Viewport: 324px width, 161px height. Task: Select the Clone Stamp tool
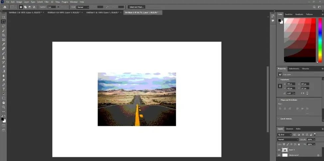pos(4,58)
